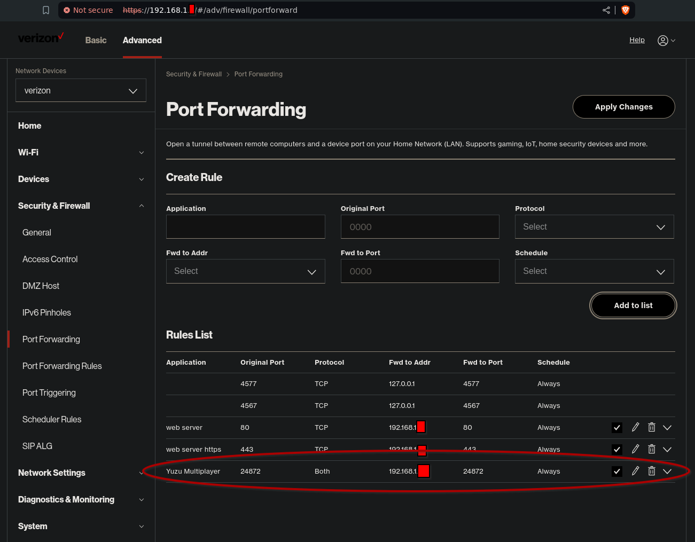Expand details of web server port 80 rule
Screen dimensions: 695x542
[x=667, y=428]
